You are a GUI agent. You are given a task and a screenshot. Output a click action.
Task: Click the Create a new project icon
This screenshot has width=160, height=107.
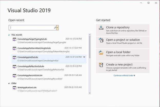tap(101, 65)
